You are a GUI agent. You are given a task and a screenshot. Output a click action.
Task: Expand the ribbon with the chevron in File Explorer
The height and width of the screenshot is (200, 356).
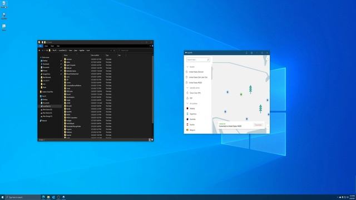pyautogui.click(x=150, y=46)
